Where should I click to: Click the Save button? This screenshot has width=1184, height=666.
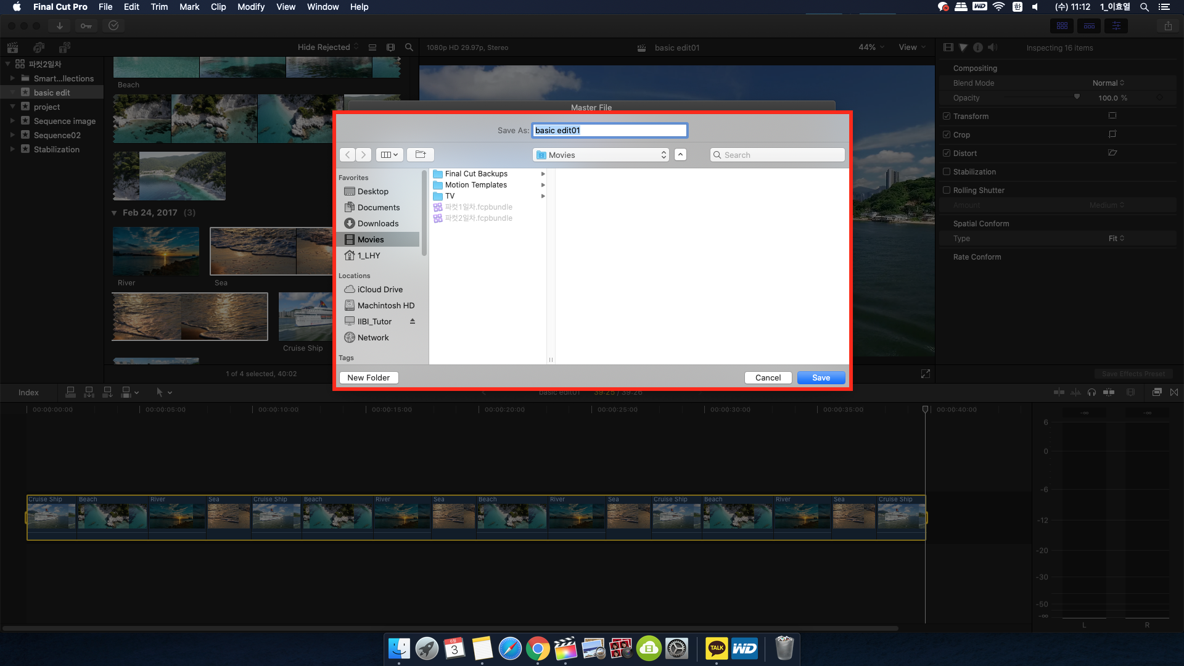point(821,377)
